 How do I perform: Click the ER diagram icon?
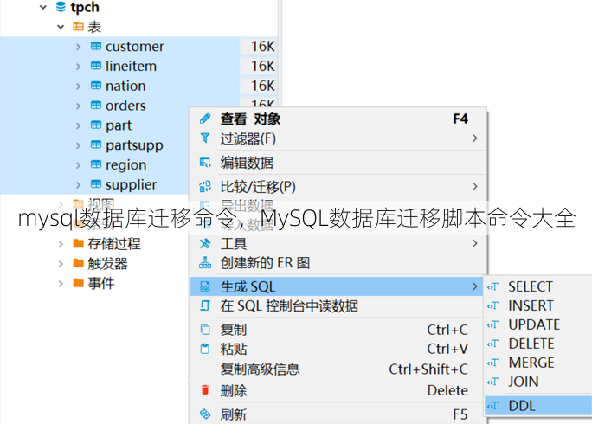205,262
